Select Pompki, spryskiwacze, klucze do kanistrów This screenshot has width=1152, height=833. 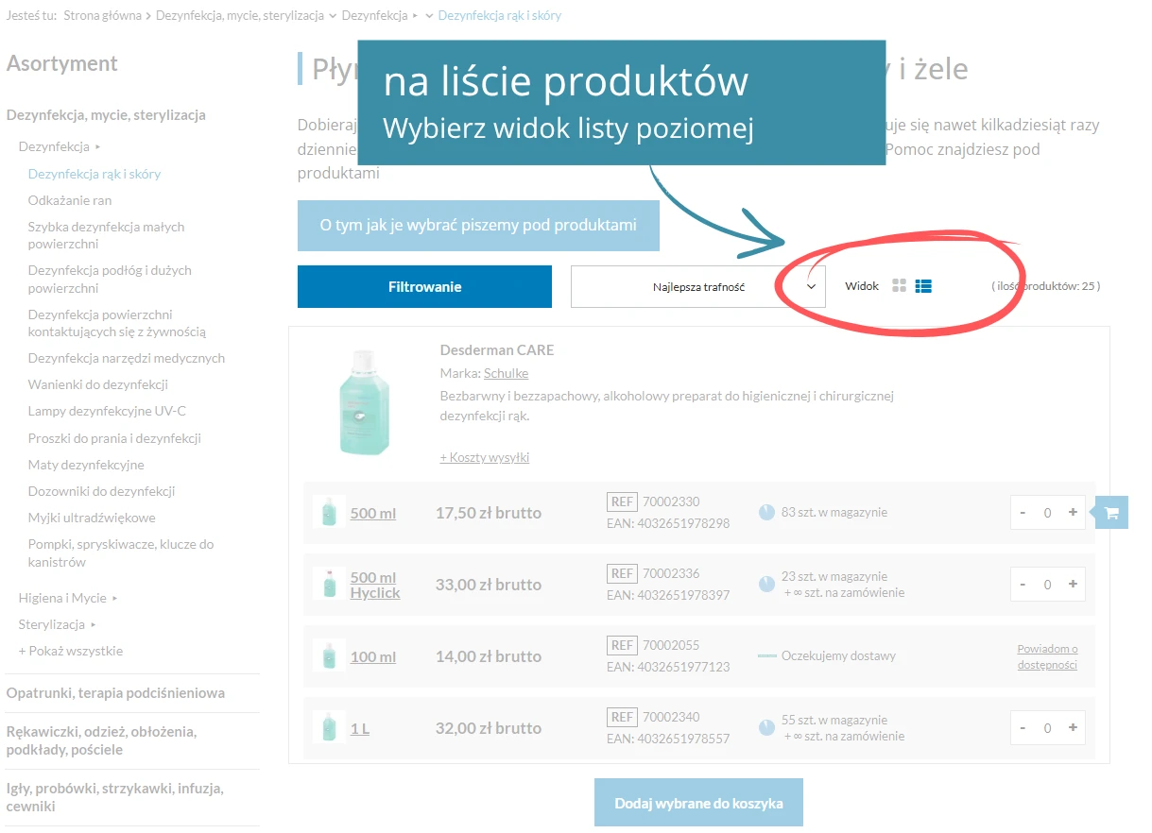point(121,552)
